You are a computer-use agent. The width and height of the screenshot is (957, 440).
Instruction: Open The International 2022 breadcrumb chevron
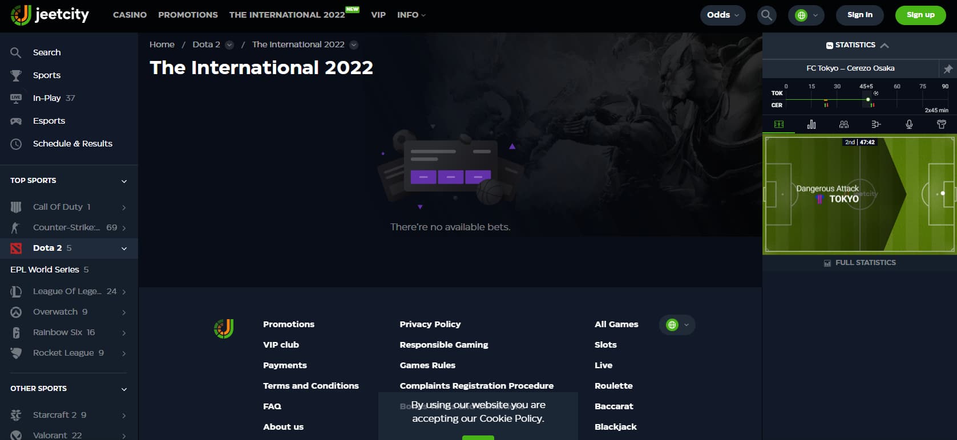[x=354, y=45]
